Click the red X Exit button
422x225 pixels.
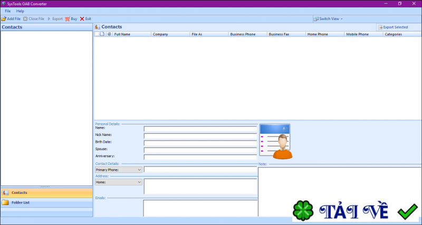tap(85, 19)
